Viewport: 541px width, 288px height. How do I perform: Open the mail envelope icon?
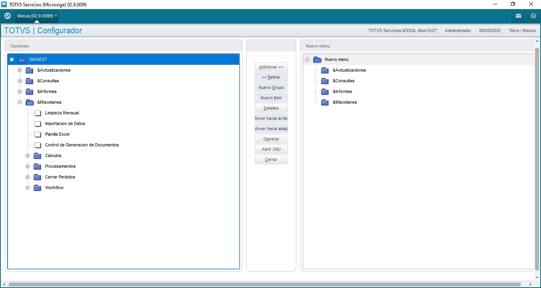click(518, 16)
